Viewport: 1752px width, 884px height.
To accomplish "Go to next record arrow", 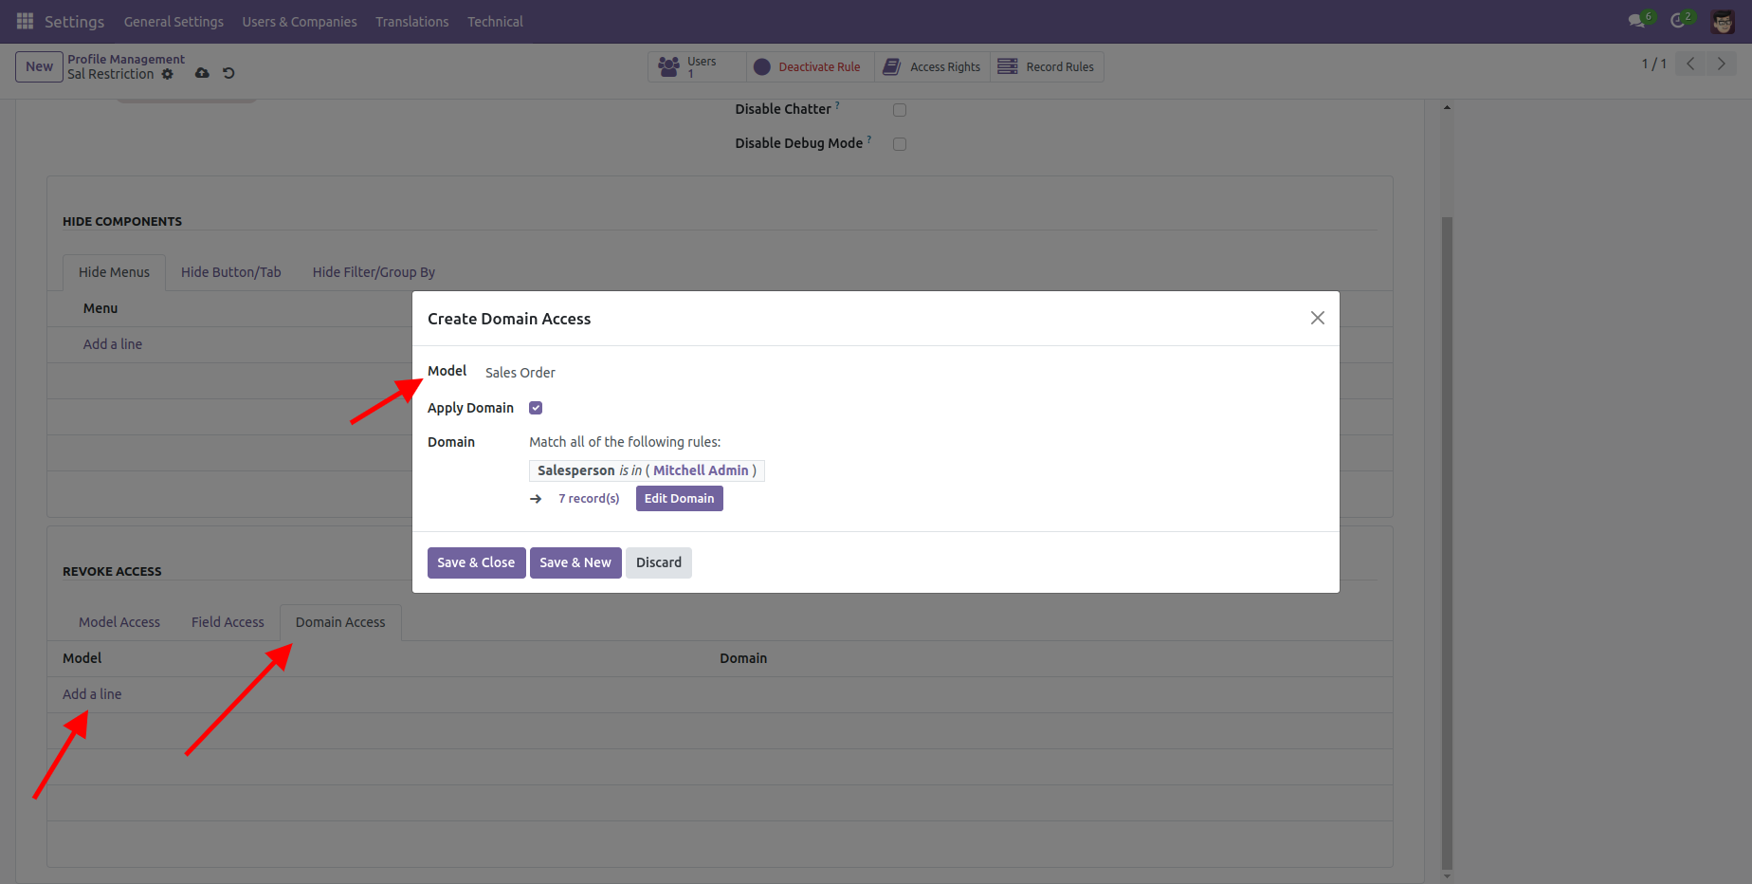I will click(x=1721, y=64).
